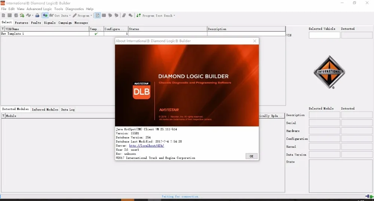Open the Program Test Bench dropdown arrow

coord(174,15)
